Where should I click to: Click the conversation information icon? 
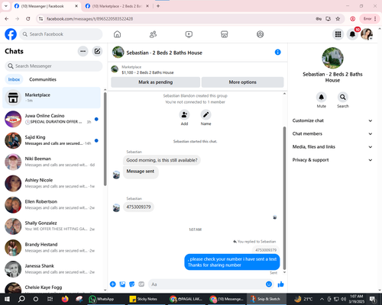pos(278,52)
